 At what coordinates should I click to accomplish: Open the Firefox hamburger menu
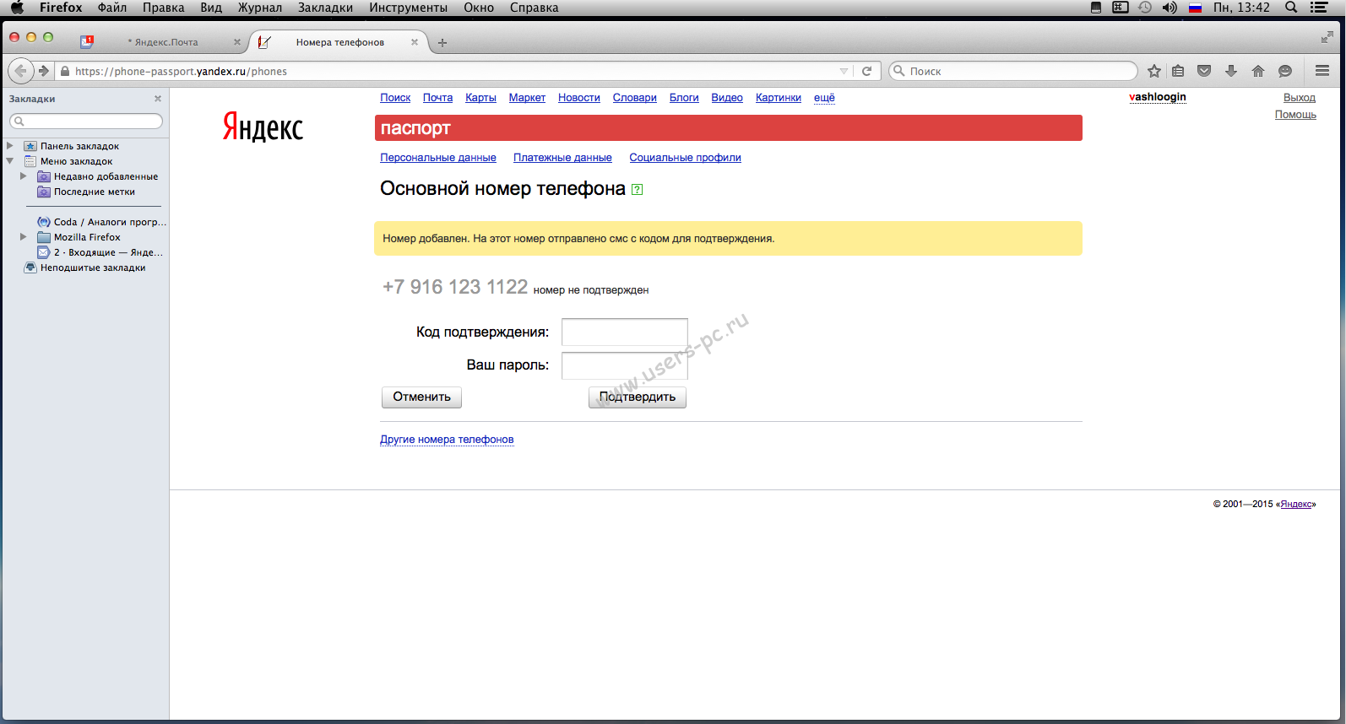coord(1322,71)
